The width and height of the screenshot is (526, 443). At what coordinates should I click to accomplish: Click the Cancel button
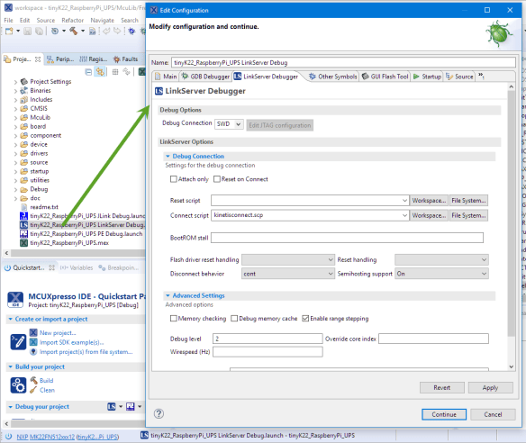(x=493, y=414)
